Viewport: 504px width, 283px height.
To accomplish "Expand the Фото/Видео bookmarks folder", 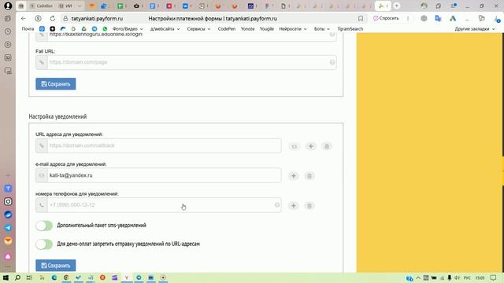I will 128,29.
